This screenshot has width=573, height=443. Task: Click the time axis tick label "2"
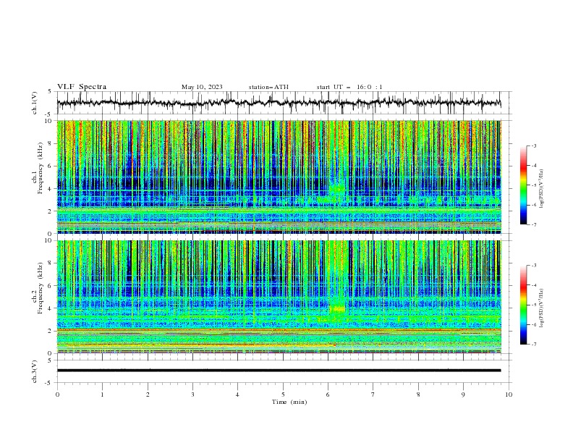point(148,395)
